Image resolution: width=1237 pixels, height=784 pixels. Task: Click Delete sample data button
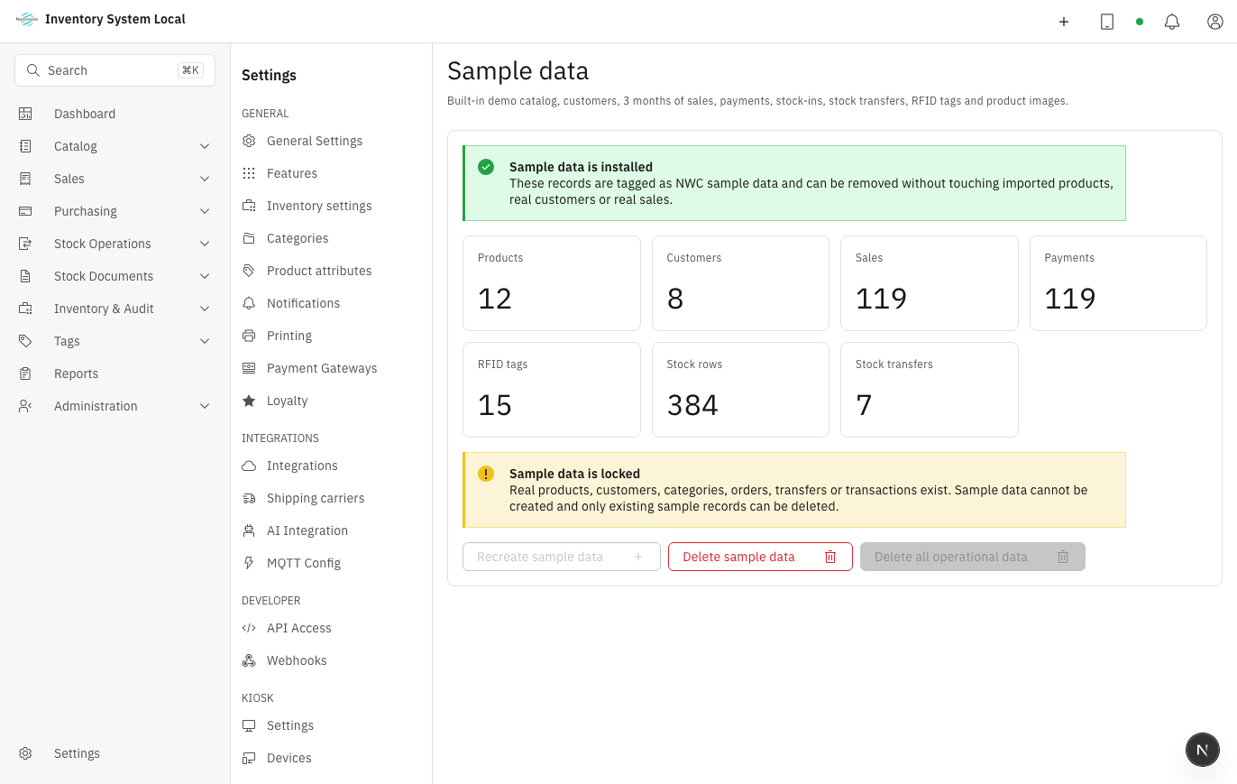(x=760, y=557)
